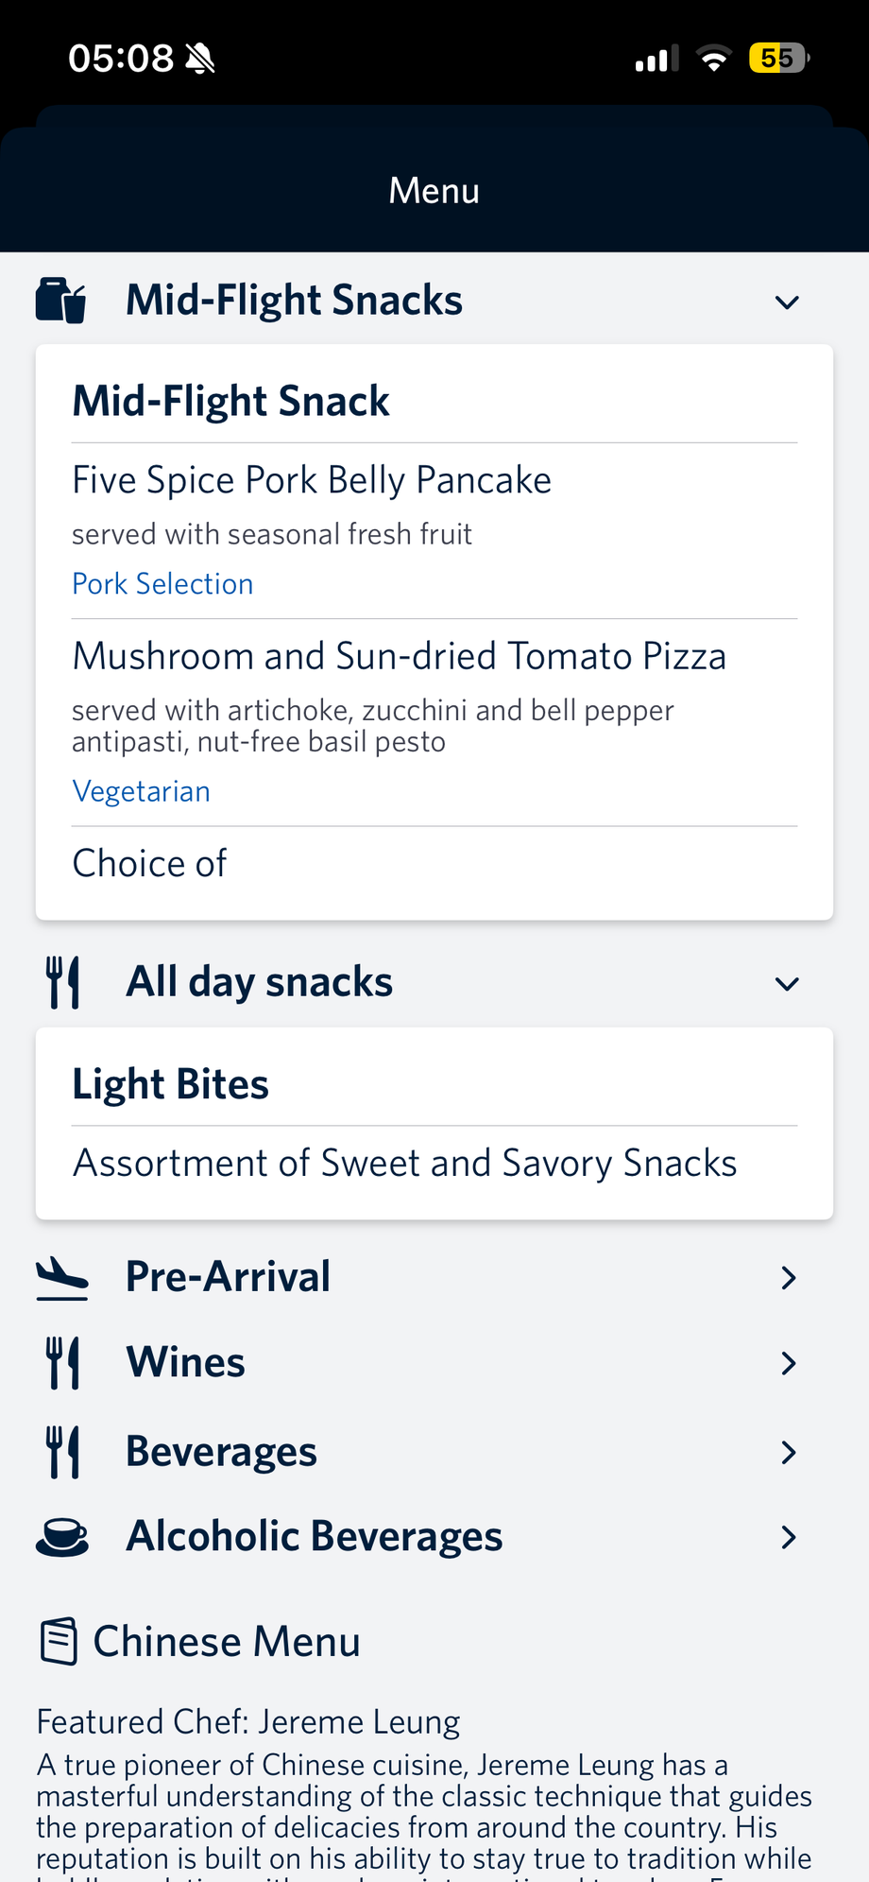Open the Chinese Menu heading
The height and width of the screenshot is (1882, 869).
(x=227, y=1642)
